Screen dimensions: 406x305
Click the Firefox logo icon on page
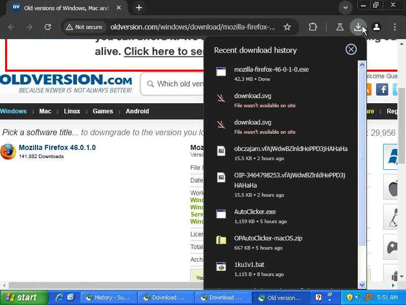(x=8, y=151)
